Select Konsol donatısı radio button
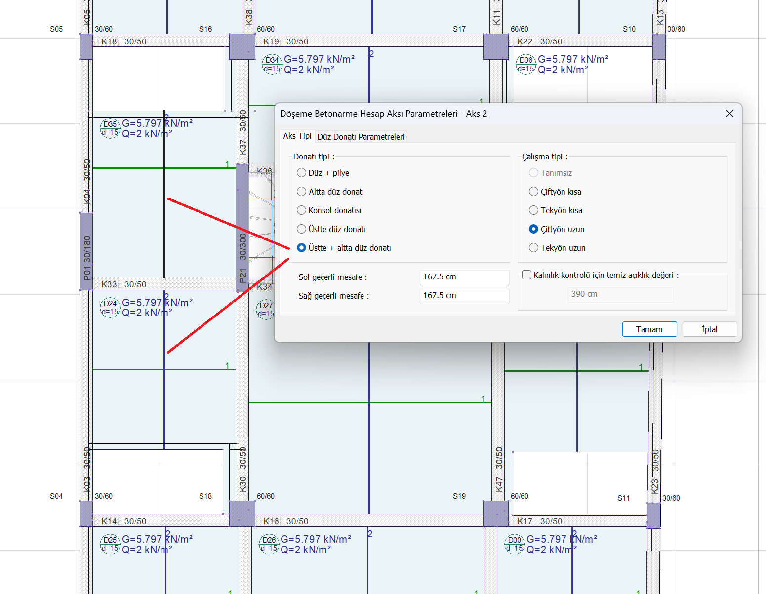This screenshot has width=766, height=594. (301, 210)
